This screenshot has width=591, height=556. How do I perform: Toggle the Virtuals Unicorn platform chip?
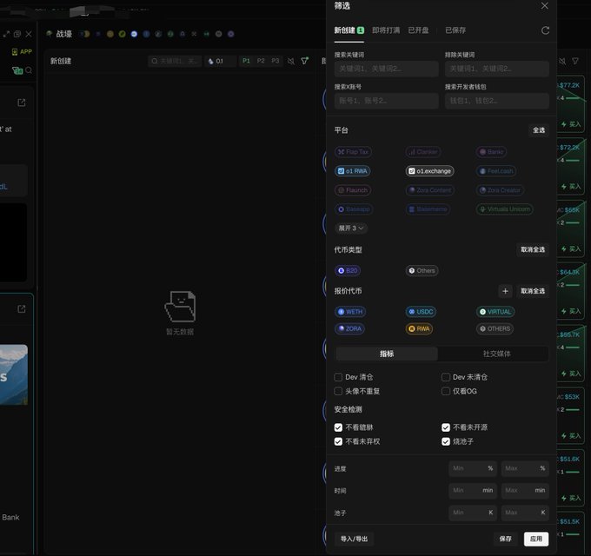504,209
